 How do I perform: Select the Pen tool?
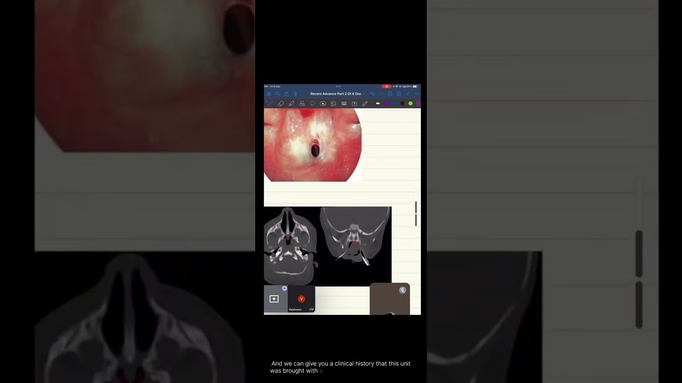[x=270, y=103]
